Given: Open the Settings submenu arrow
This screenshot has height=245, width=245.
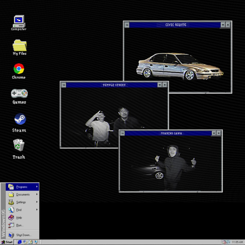Looking at the screenshot, I should click(x=37, y=202).
